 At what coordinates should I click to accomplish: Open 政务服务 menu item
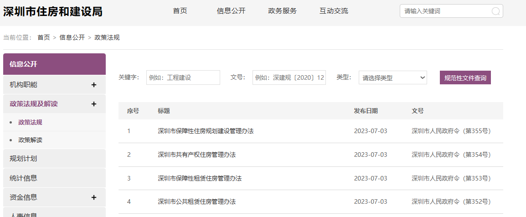[283, 11]
